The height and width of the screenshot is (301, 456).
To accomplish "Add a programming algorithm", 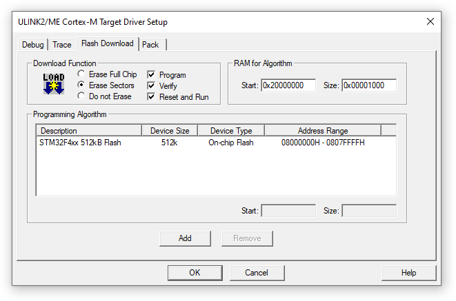I will [185, 238].
